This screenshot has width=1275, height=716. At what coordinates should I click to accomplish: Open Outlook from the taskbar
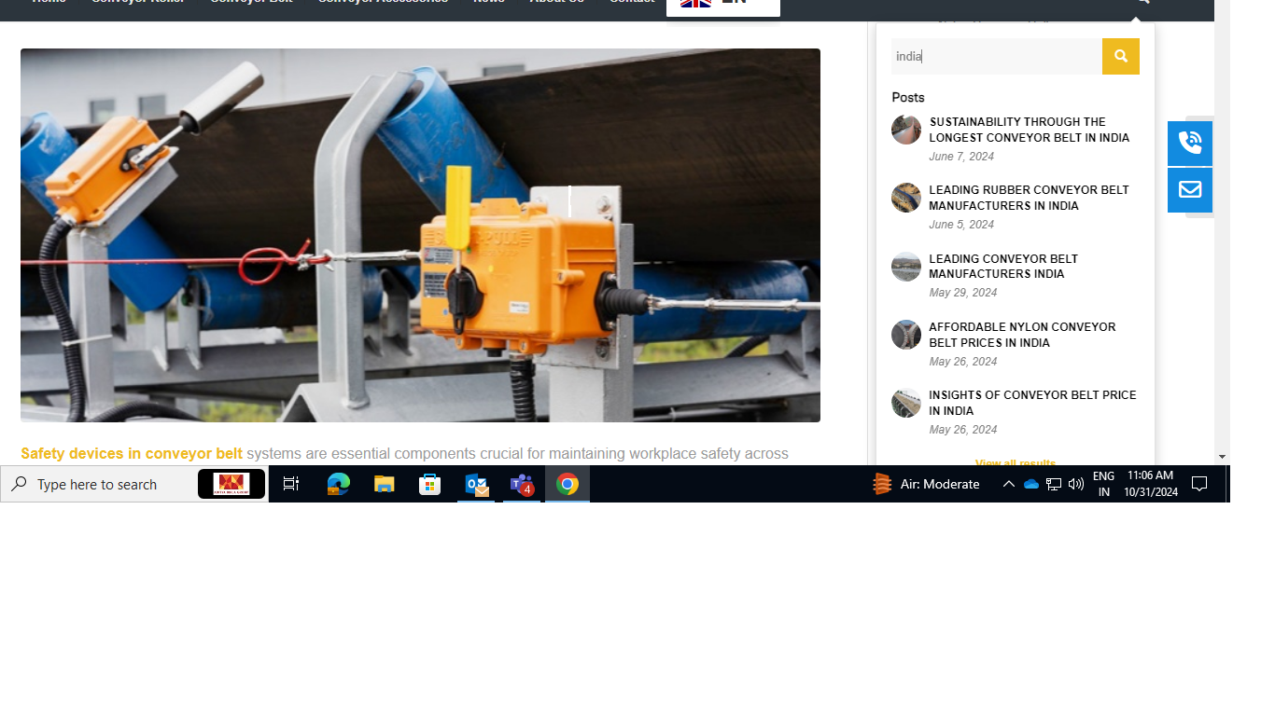[x=476, y=484]
